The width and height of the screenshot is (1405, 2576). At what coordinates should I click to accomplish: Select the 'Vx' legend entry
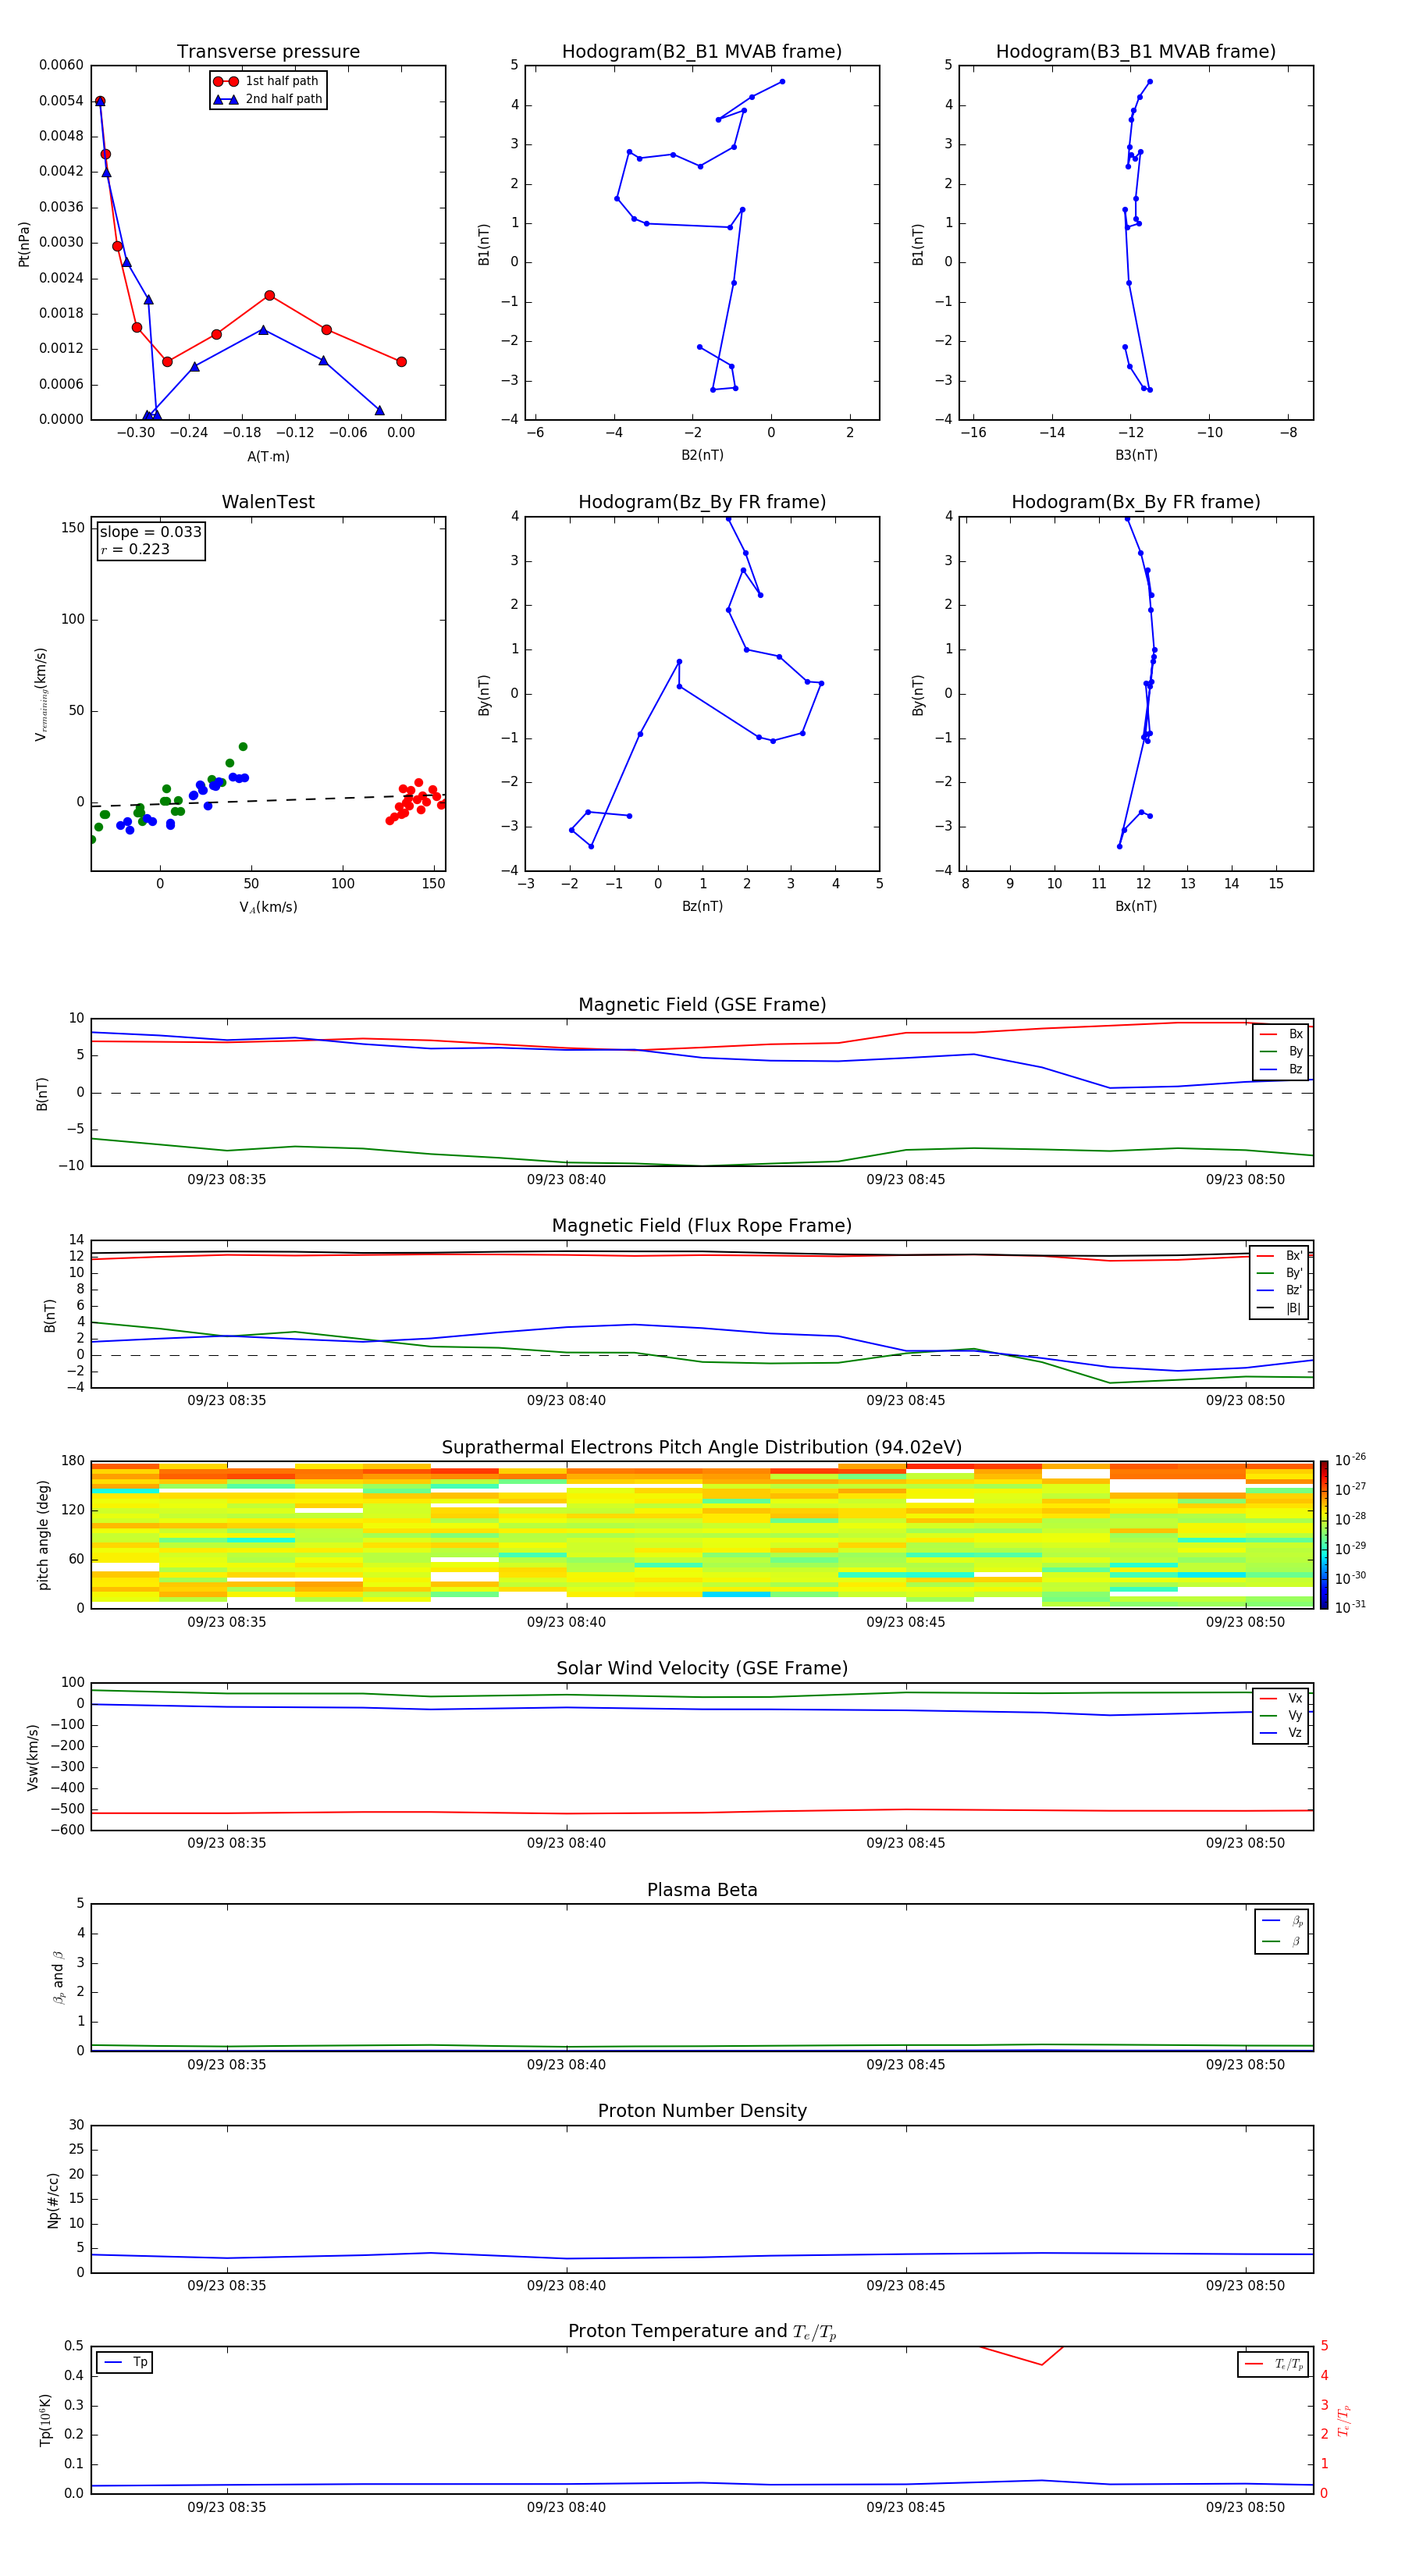1281,1698
